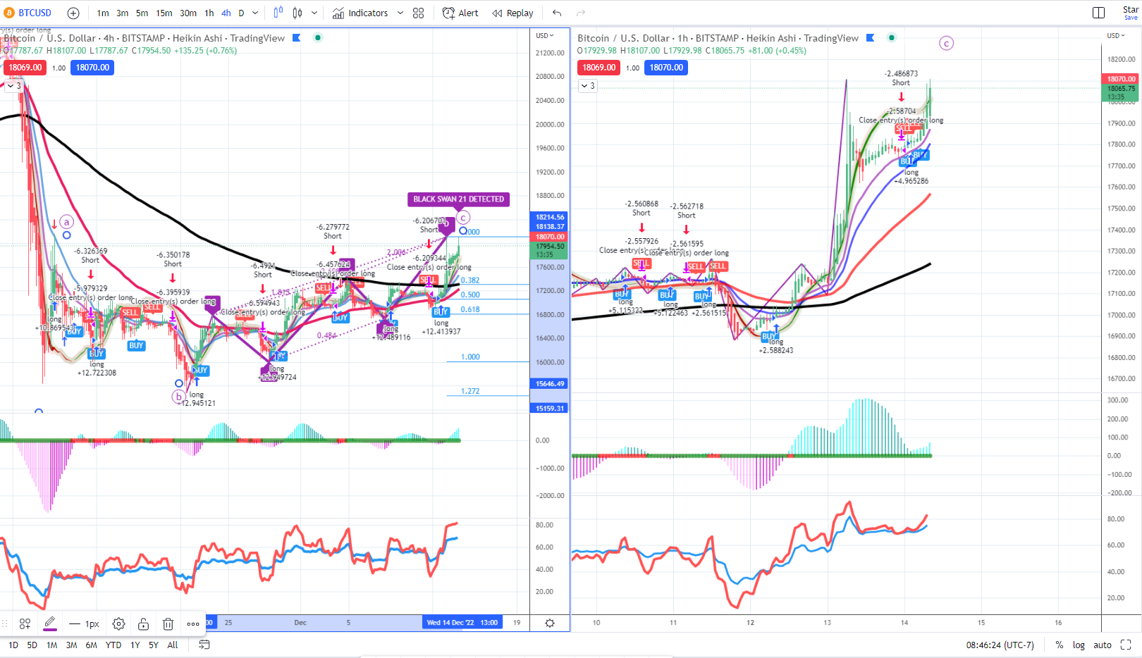Edit the 1.00 quantity field on 4h chart
1142x658 pixels.
[59, 68]
